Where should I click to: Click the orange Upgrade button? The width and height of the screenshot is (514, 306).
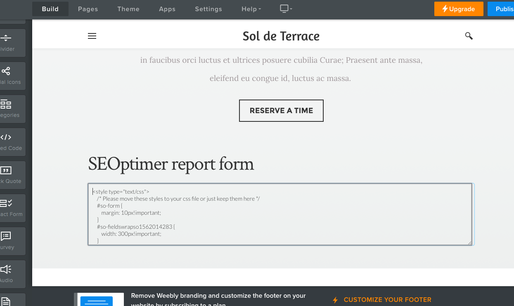click(x=458, y=9)
